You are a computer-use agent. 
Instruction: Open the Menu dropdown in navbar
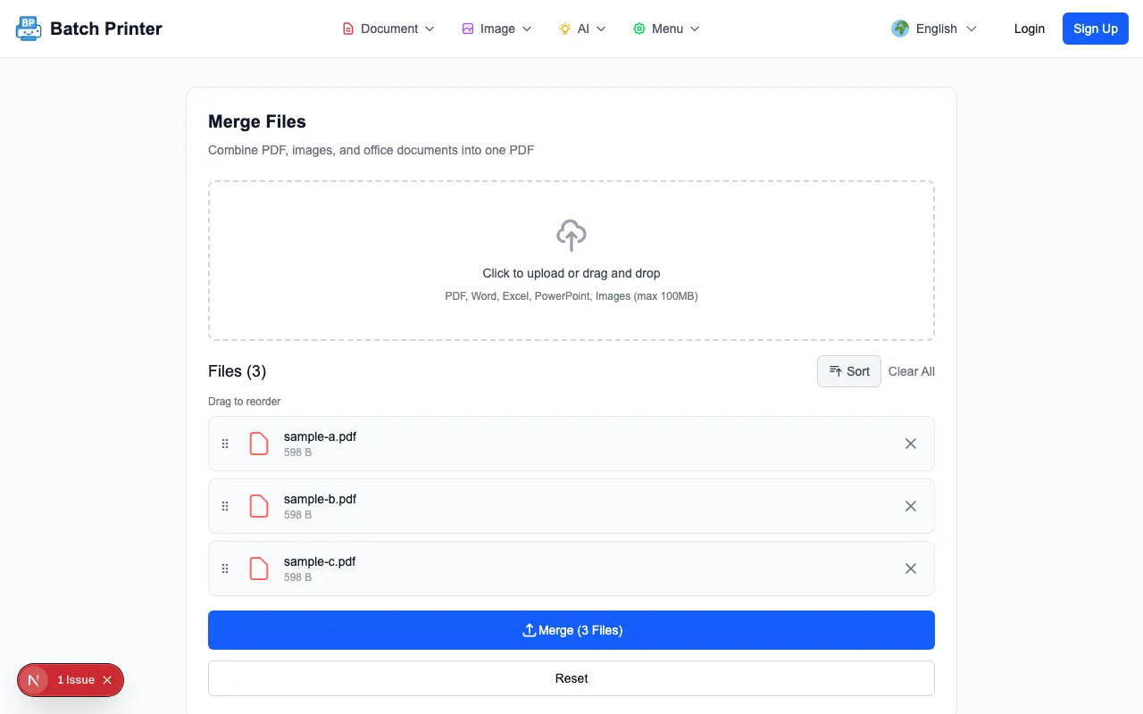pos(666,29)
